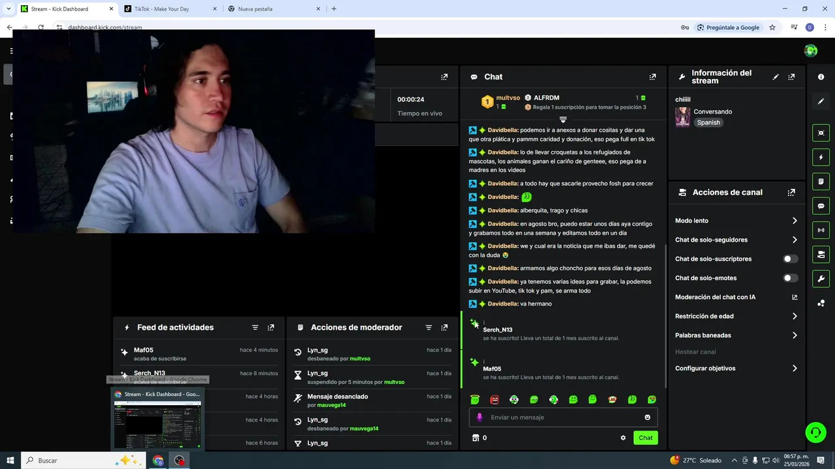Click Davidbella username in the 'va hermano' message
The image size is (835, 469).
[502, 304]
